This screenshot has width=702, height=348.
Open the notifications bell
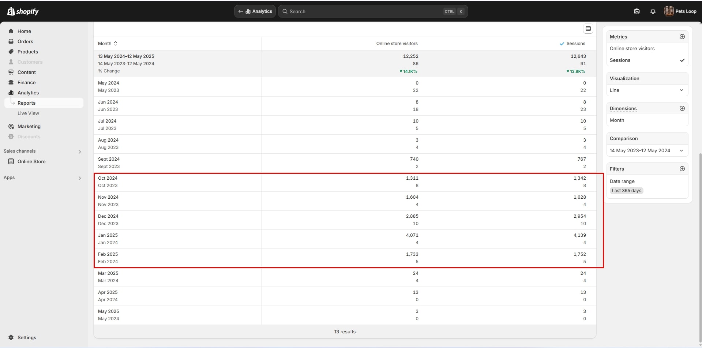click(653, 11)
